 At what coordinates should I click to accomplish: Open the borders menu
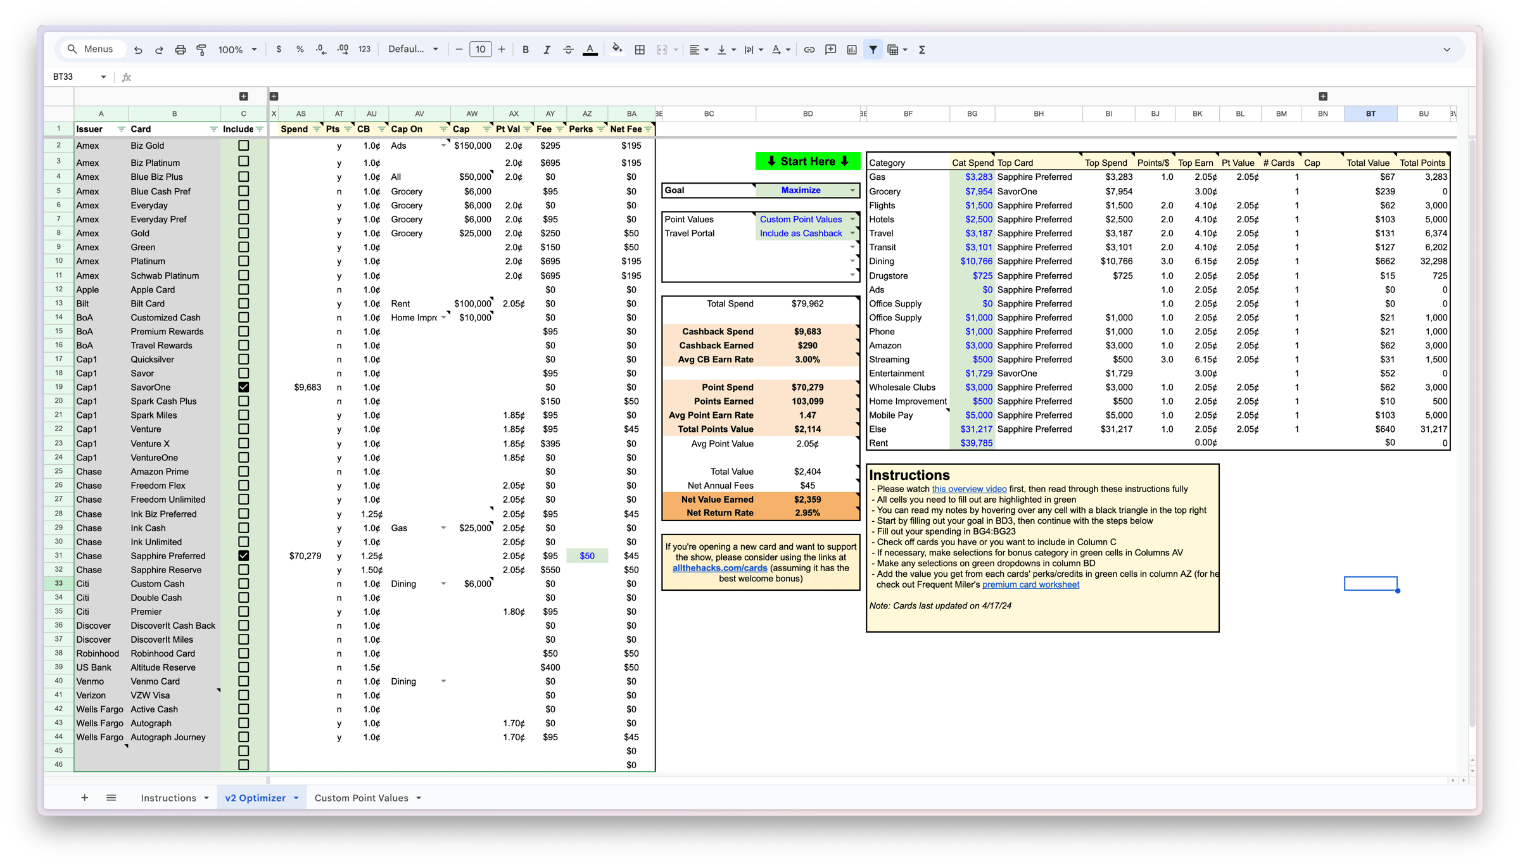pos(640,49)
